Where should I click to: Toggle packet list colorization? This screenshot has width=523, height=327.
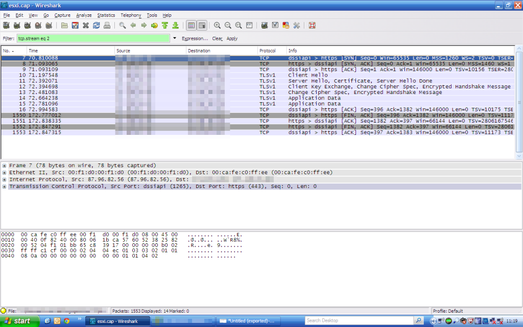[x=191, y=26]
